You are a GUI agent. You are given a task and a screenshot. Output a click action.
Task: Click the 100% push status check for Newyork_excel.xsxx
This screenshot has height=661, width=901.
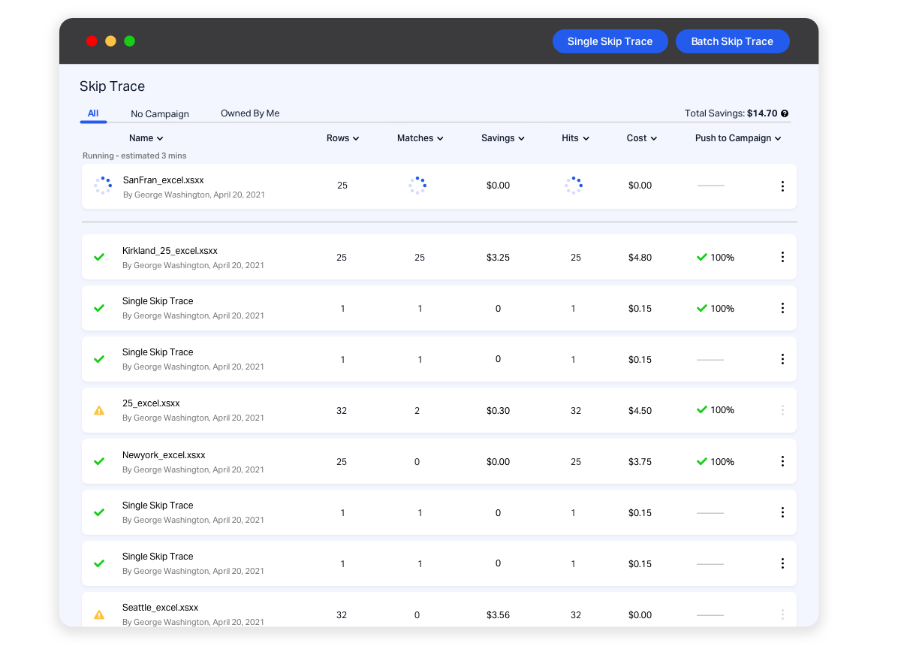(x=715, y=461)
